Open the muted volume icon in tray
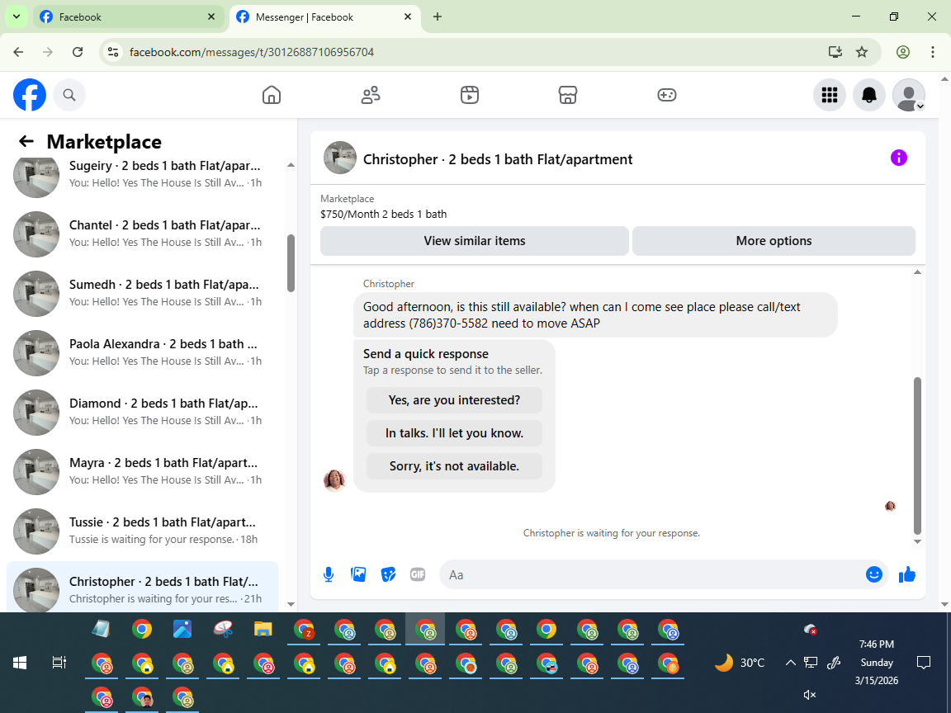951x713 pixels. pos(810,695)
